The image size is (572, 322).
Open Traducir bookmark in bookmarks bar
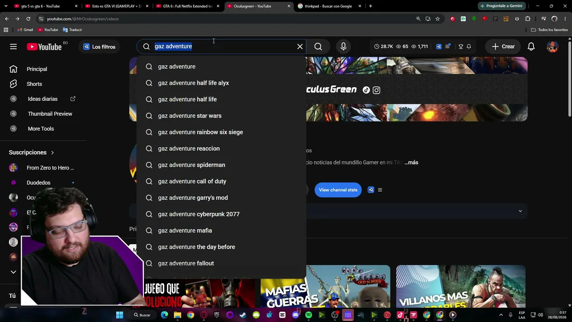(x=72, y=30)
